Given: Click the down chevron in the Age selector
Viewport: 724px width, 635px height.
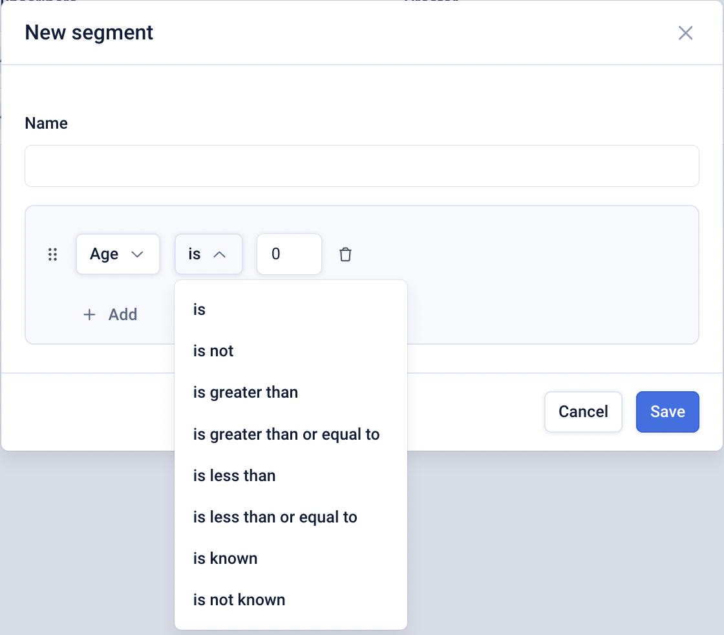Looking at the screenshot, I should [x=137, y=255].
